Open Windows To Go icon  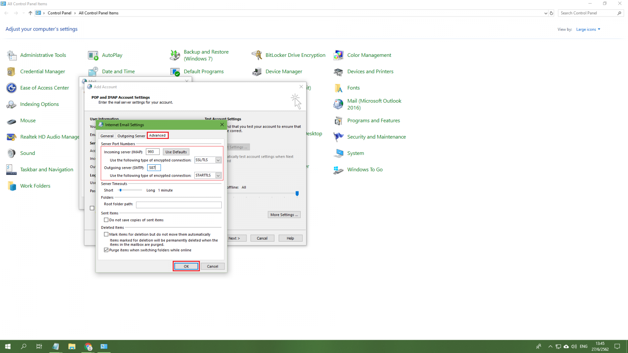(338, 170)
